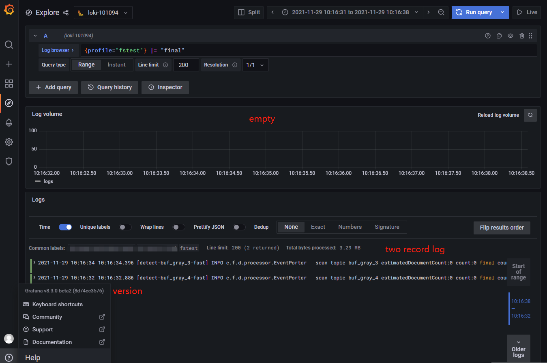Toggle query A visibility eye icon
The image size is (547, 363).
coord(511,36)
